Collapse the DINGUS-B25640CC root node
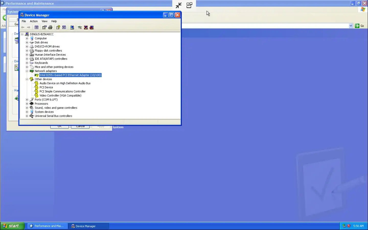This screenshot has height=230, width=368. [22, 34]
